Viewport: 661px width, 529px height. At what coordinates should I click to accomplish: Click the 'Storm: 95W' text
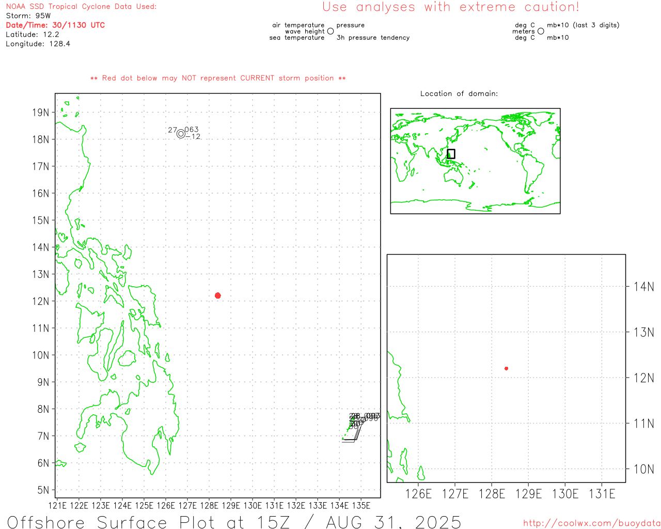click(28, 16)
